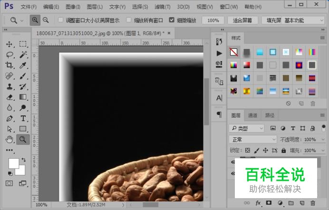Screen dimensions: 329x210
Task: Toggle Quick Mask mode
Action: pyautogui.click(x=9, y=183)
